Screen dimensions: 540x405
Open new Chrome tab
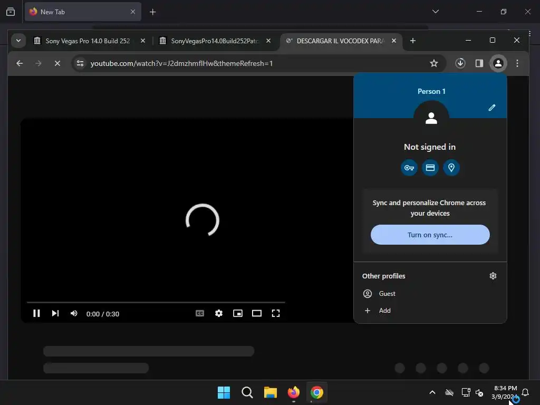tap(412, 41)
